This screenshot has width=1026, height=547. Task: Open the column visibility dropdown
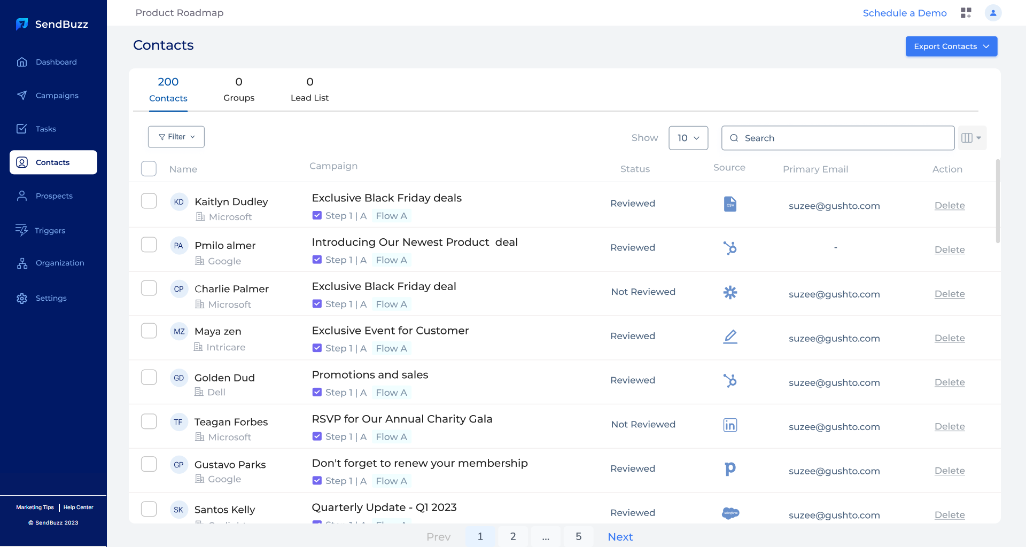(971, 138)
